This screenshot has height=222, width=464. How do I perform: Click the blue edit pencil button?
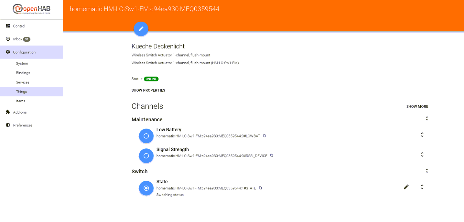click(x=141, y=29)
